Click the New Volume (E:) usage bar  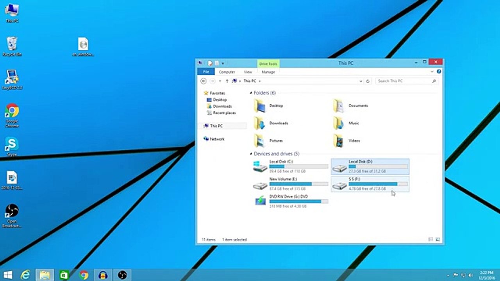299,184
